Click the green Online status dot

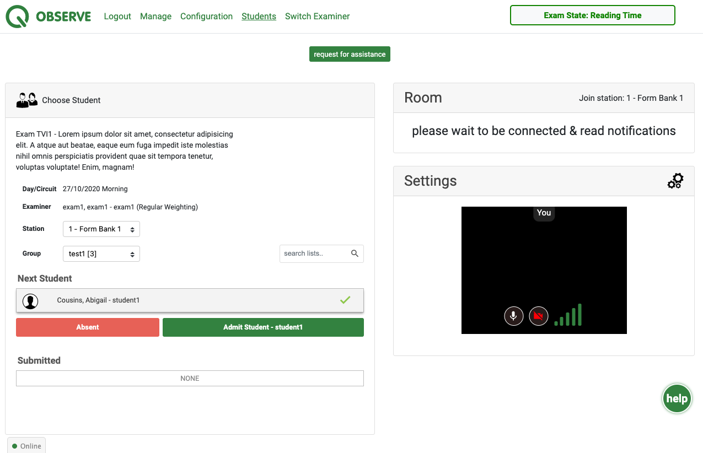tap(15, 446)
